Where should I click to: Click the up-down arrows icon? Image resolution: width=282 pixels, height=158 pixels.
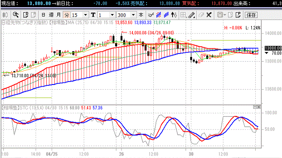pyautogui.click(x=174, y=15)
